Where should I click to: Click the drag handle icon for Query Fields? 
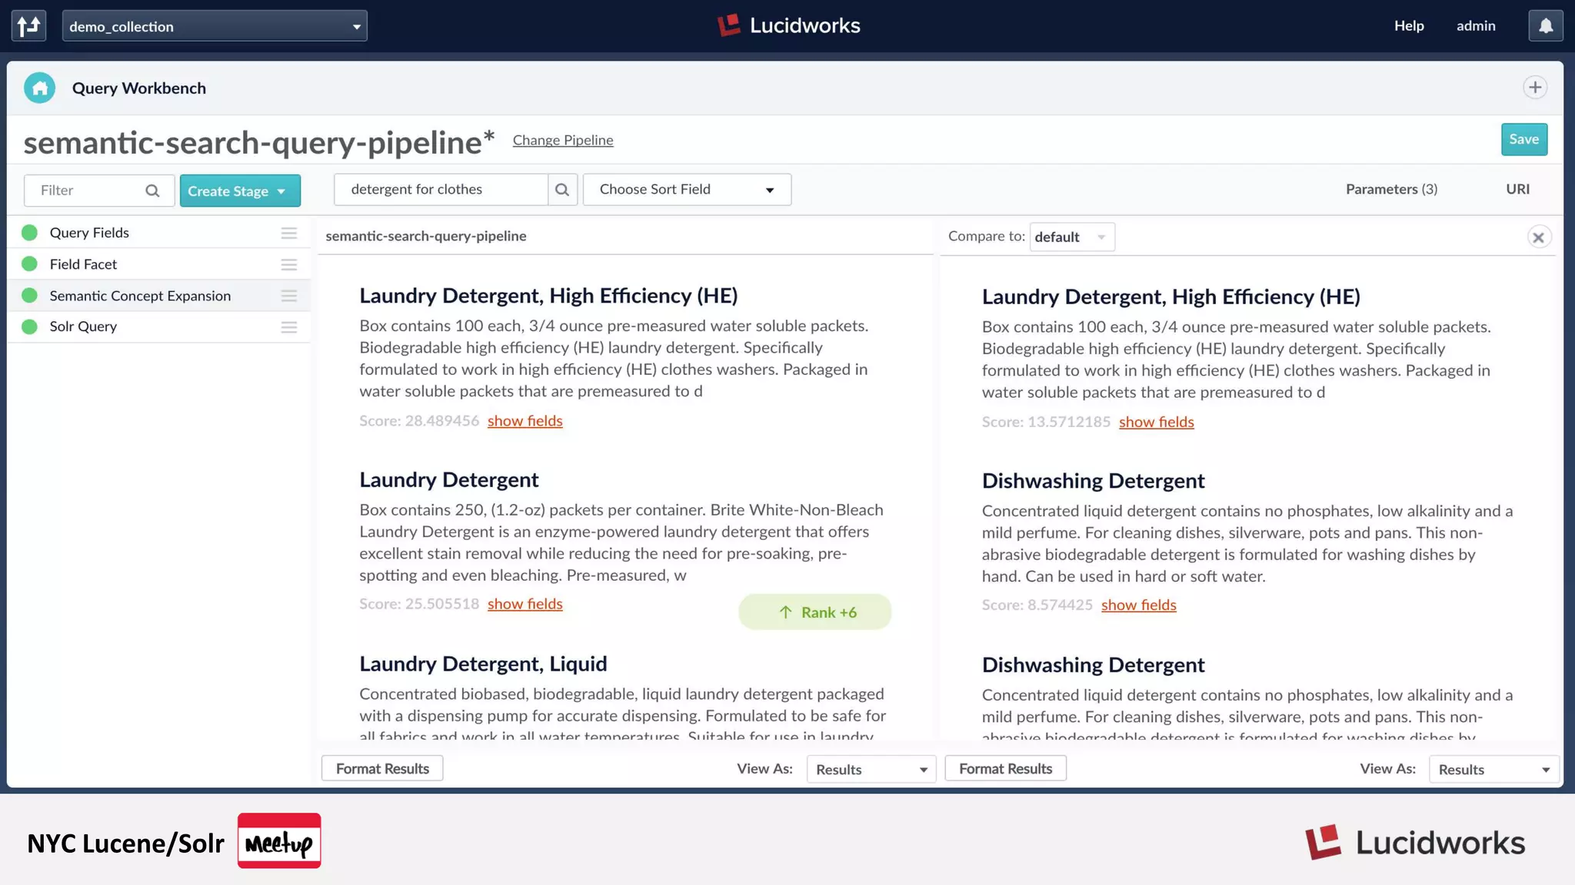[x=289, y=234]
